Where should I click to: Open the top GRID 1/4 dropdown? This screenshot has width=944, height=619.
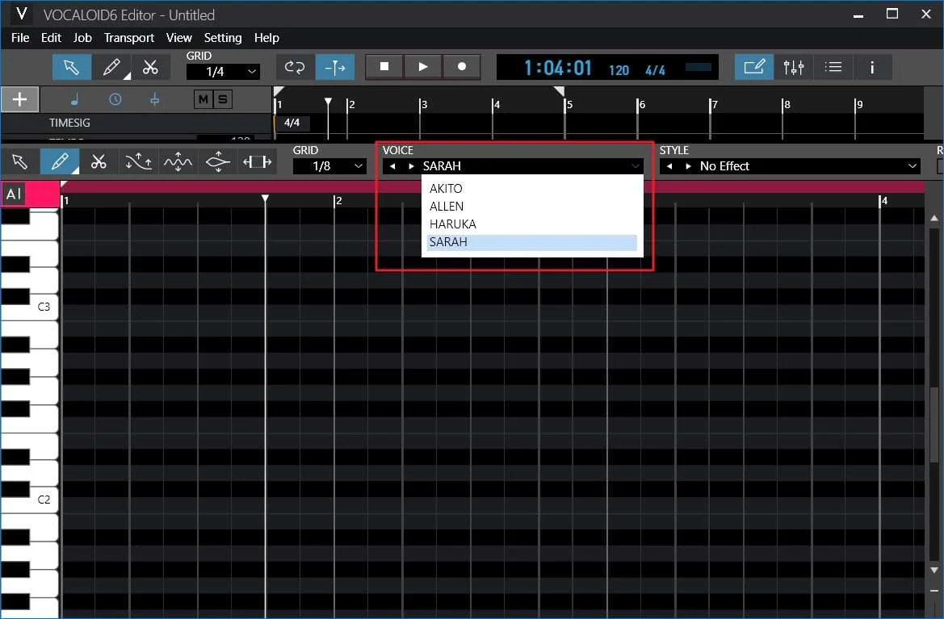223,72
